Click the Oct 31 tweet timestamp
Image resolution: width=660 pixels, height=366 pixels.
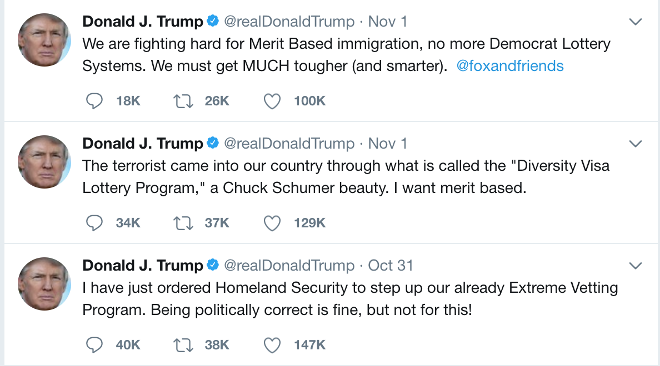[x=391, y=266]
